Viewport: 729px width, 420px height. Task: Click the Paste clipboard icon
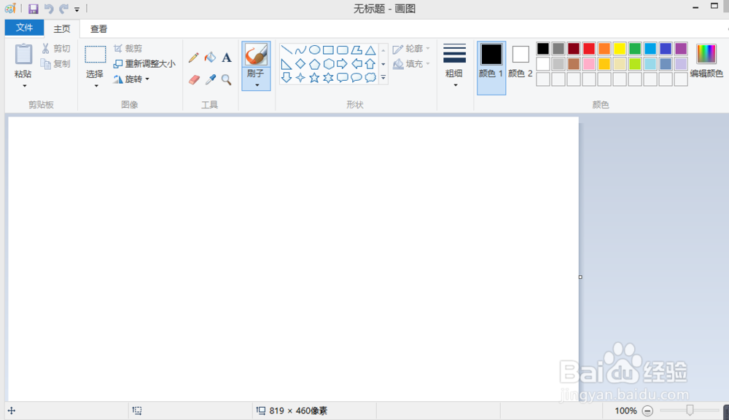click(x=23, y=55)
